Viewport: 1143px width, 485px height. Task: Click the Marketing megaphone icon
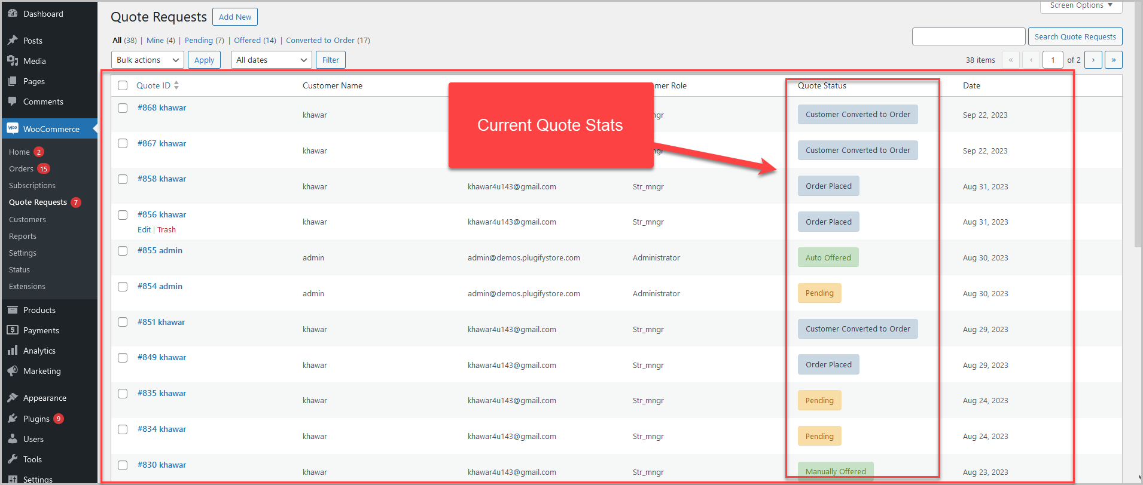click(x=13, y=371)
